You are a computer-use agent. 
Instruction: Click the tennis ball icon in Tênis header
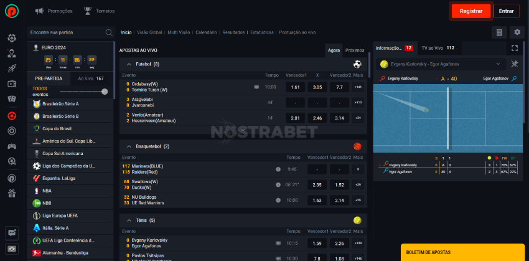pos(357,221)
